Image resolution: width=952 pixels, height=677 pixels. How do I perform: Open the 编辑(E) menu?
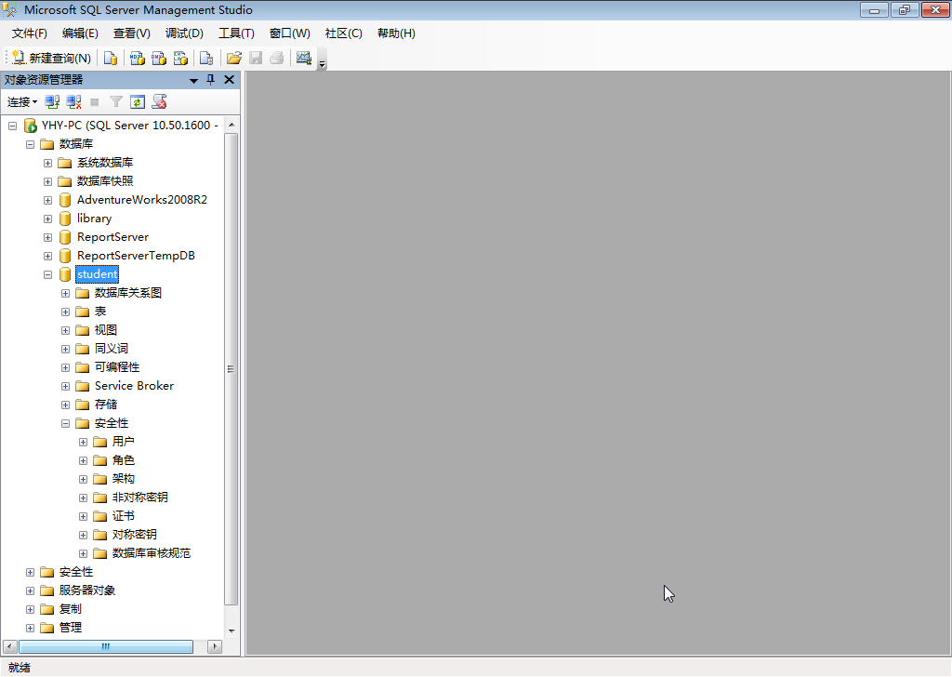click(80, 33)
